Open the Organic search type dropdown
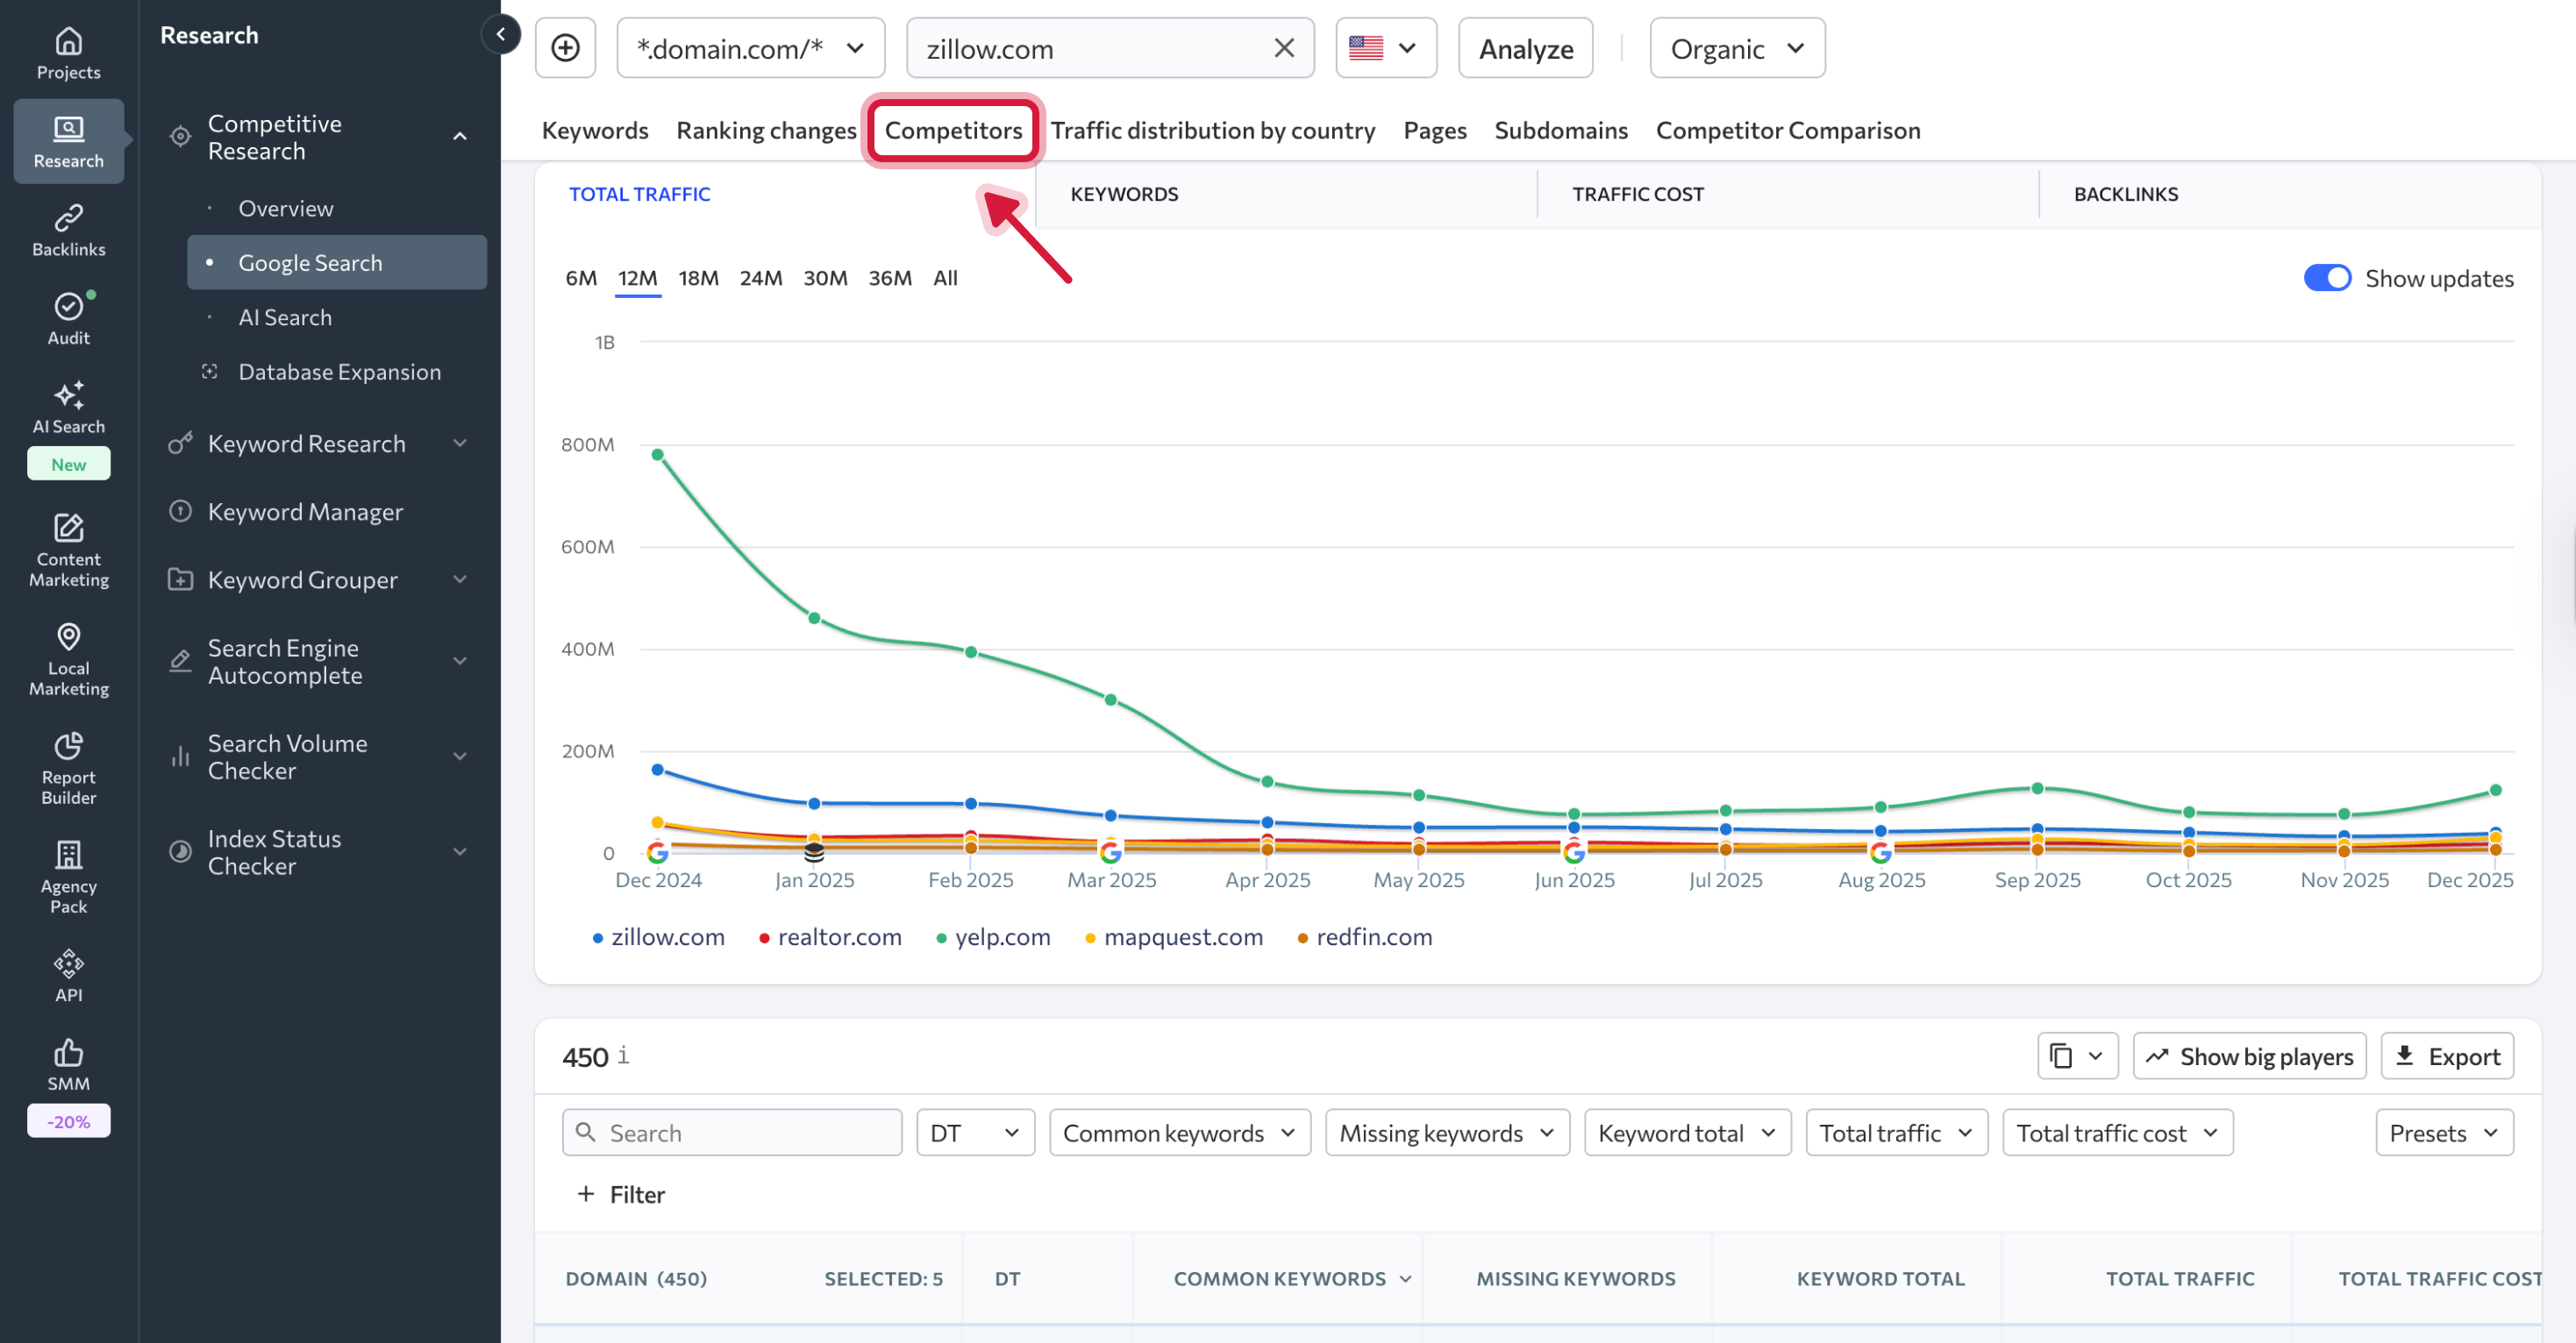The height and width of the screenshot is (1343, 2576). [x=1736, y=48]
